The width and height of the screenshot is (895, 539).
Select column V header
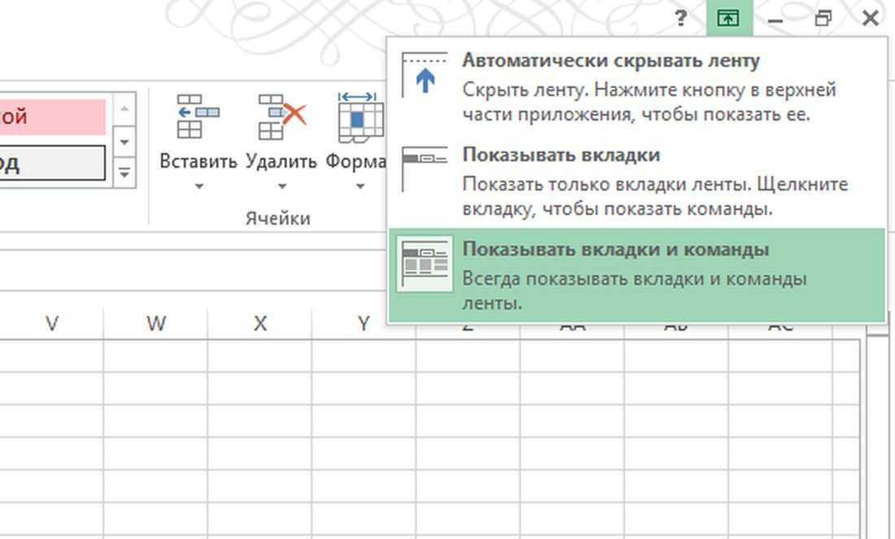(51, 323)
